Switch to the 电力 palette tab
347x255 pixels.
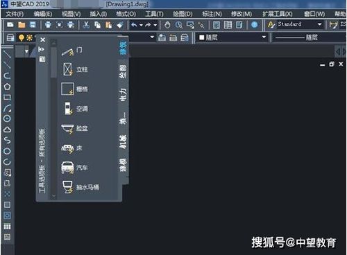tap(124, 95)
